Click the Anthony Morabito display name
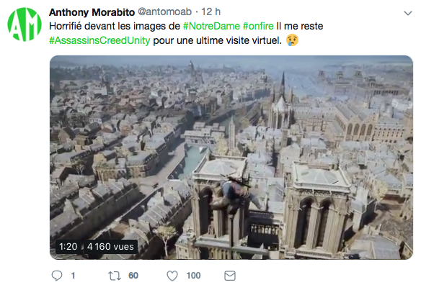The height and width of the screenshot is (285, 421). tap(92, 12)
